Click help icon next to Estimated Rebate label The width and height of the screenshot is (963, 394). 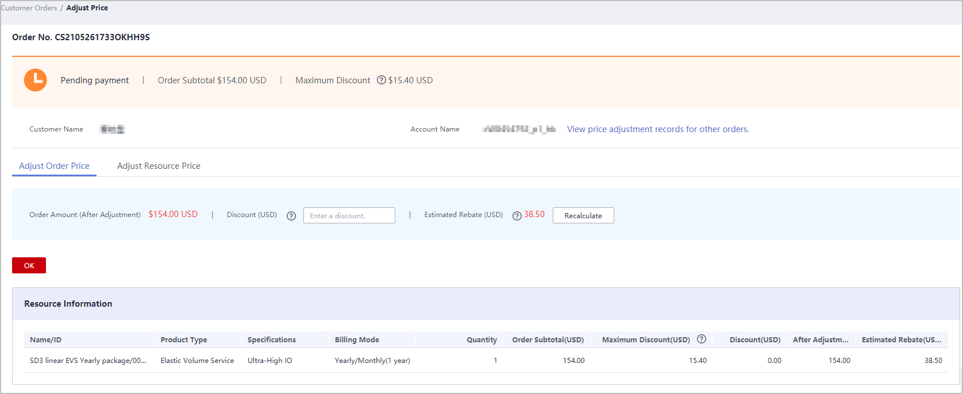pos(517,216)
